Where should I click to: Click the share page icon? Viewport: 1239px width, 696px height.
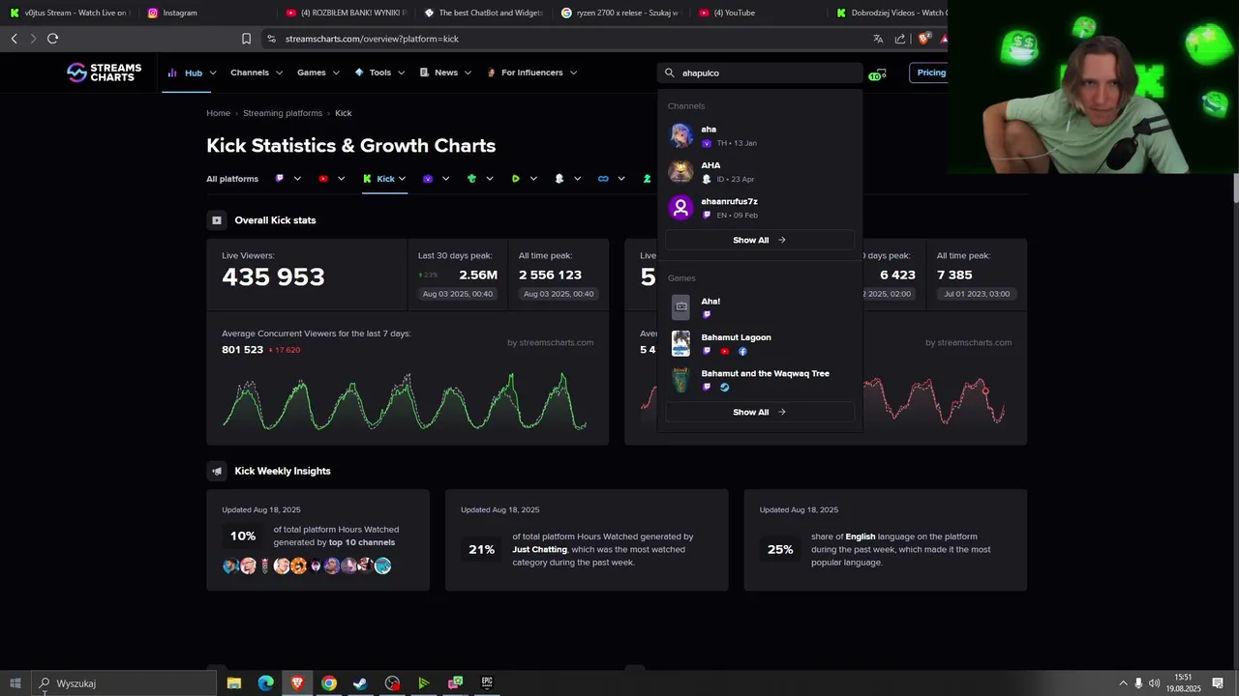coord(900,39)
